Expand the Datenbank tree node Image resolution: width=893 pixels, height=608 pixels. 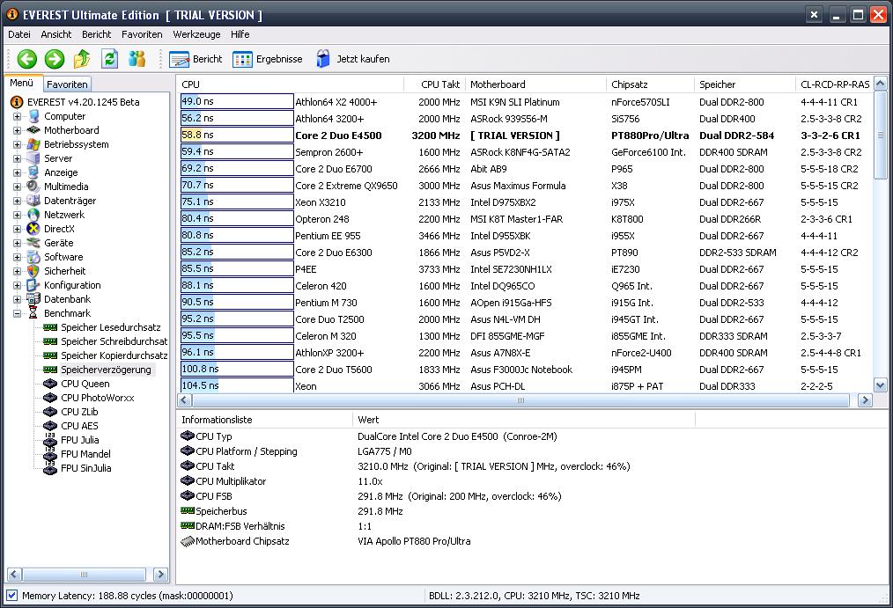click(17, 299)
